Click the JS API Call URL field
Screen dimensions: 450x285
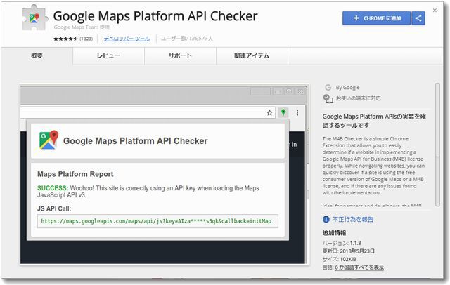point(157,221)
